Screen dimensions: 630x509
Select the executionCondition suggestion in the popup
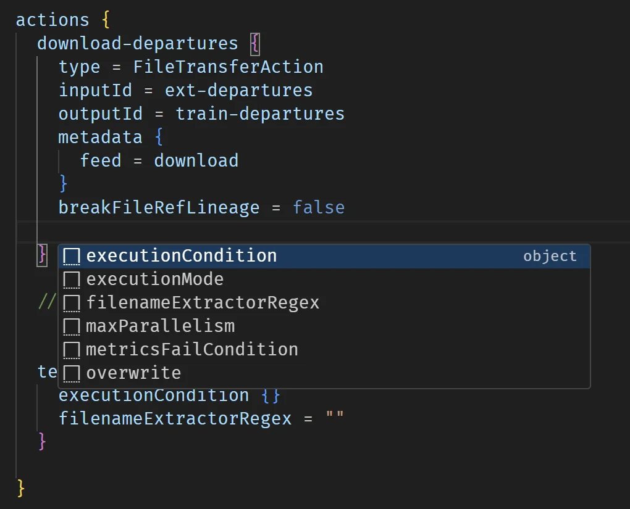tap(181, 255)
